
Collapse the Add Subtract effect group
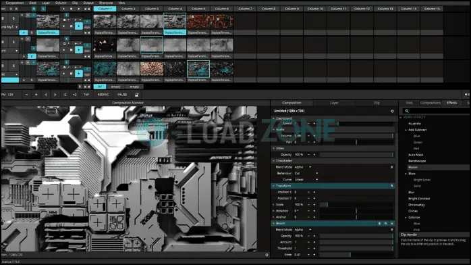click(406, 130)
